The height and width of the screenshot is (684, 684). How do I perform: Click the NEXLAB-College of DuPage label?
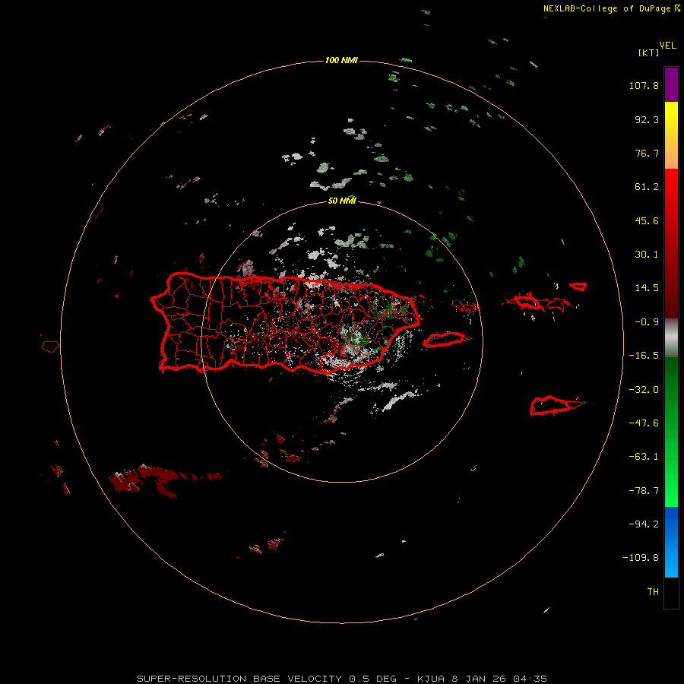(611, 8)
